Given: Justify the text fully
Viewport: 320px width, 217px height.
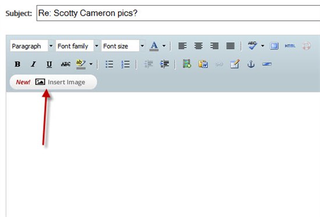Looking at the screenshot, I should (x=230, y=46).
